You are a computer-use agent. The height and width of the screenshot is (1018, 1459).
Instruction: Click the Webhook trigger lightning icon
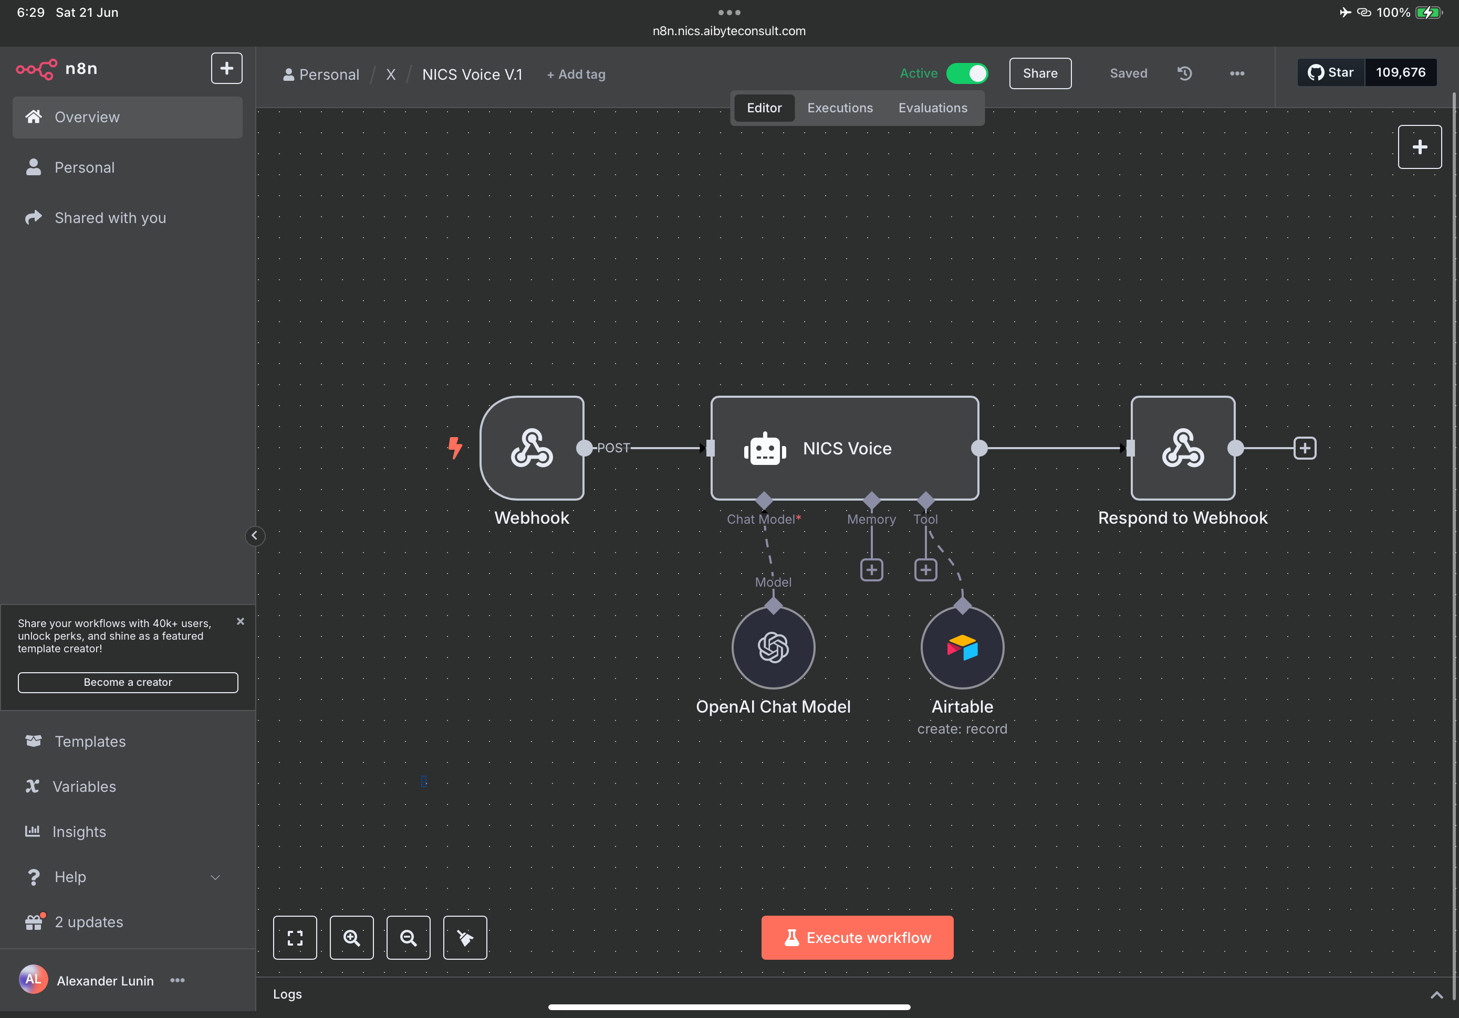coord(455,448)
